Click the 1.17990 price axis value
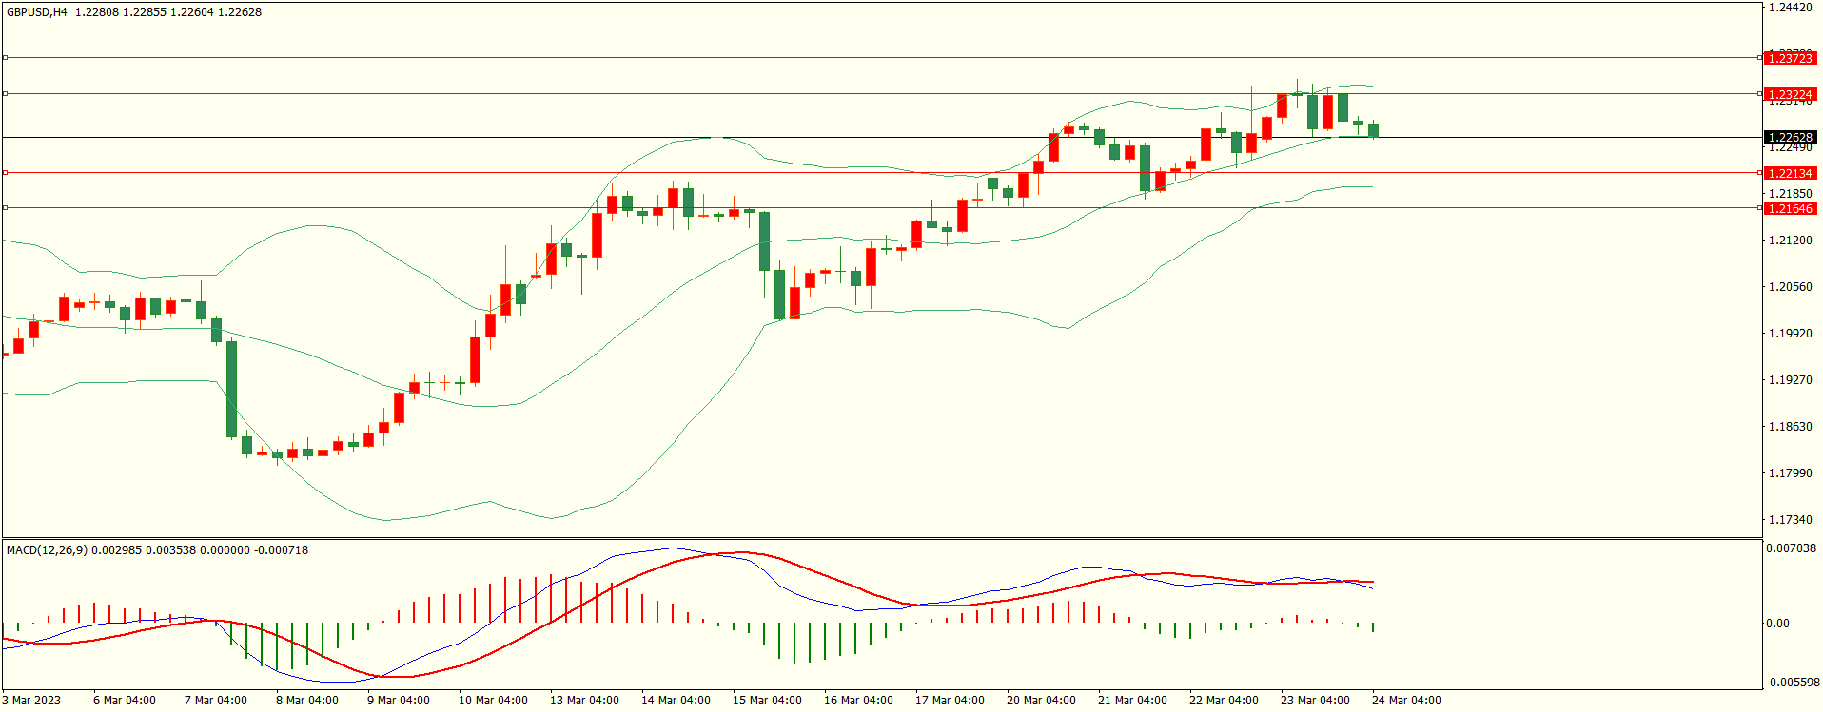 point(1790,473)
